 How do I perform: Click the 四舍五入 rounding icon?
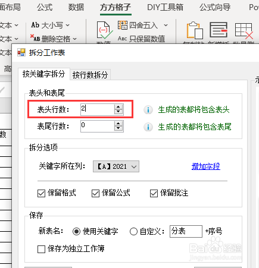[123, 25]
